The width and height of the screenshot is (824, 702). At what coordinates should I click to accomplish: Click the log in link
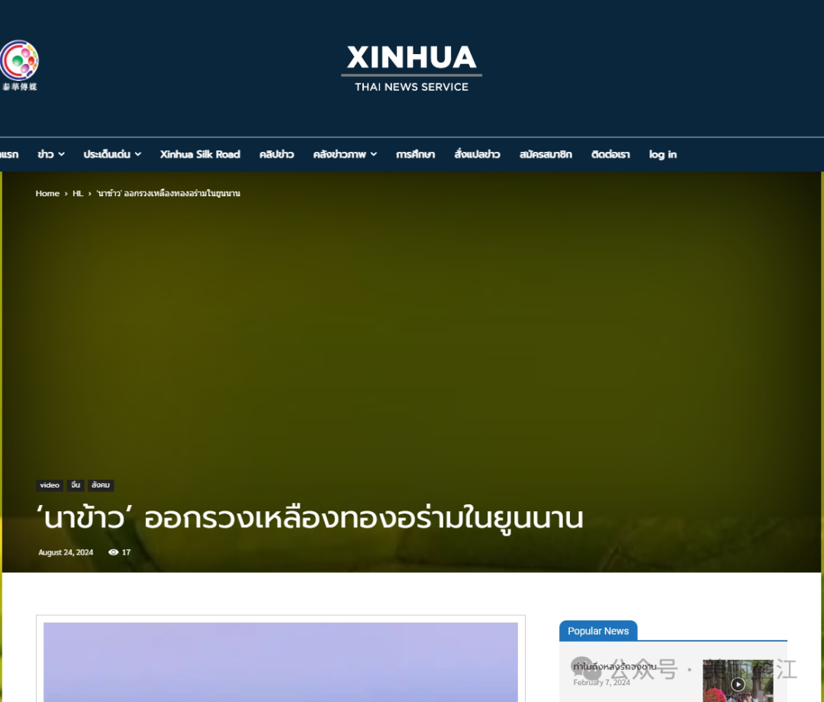click(663, 154)
